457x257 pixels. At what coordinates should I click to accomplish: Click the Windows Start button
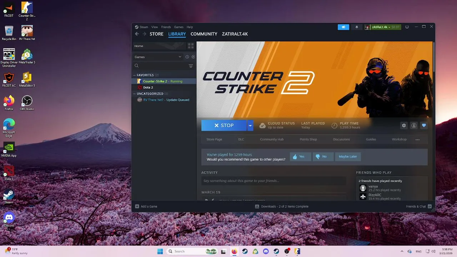click(x=160, y=251)
